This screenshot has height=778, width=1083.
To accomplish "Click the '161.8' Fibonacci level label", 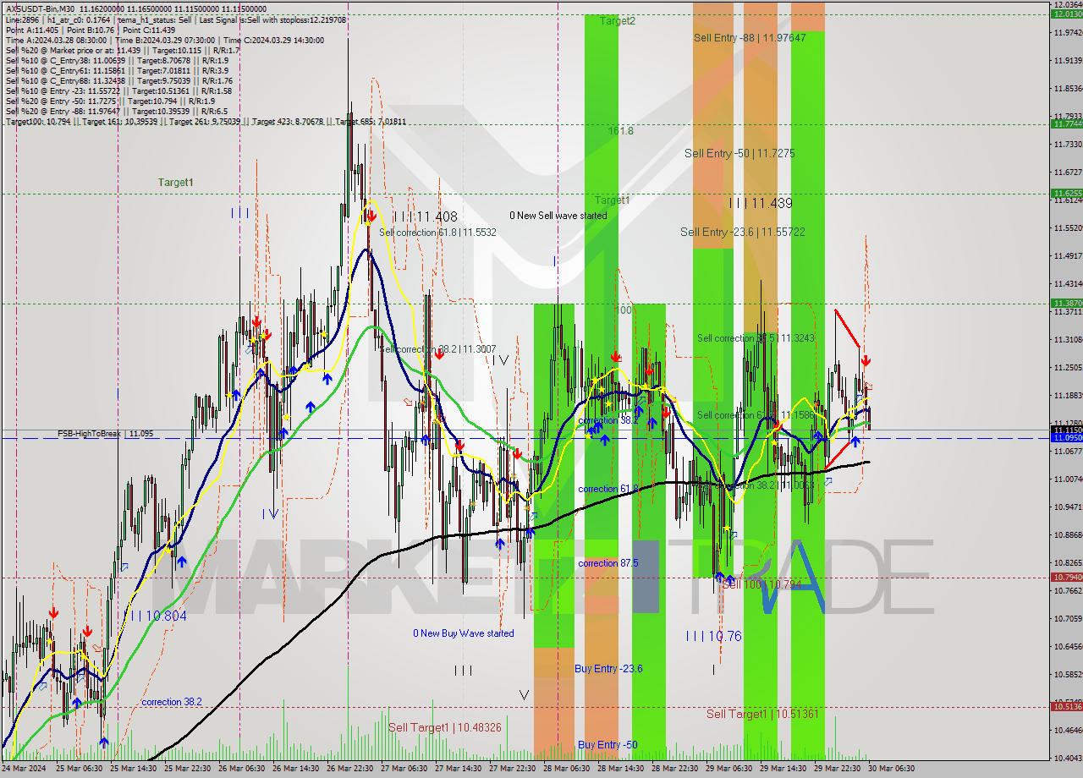I will 620,131.
